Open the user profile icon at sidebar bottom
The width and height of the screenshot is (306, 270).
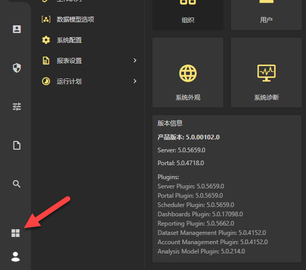click(16, 257)
